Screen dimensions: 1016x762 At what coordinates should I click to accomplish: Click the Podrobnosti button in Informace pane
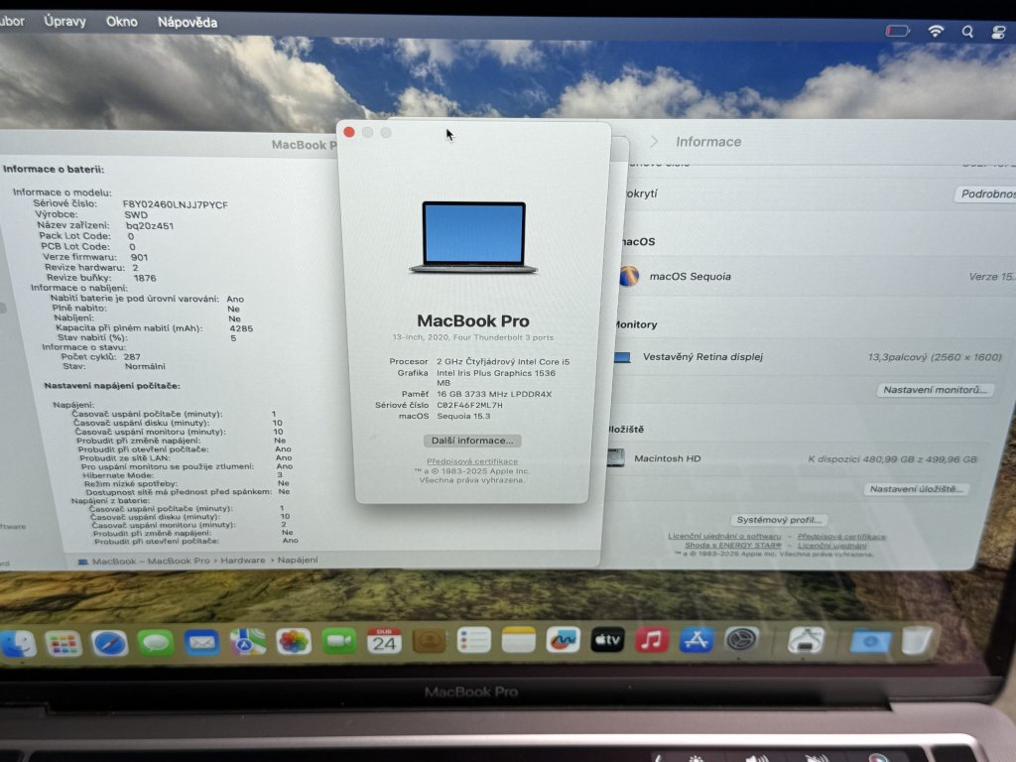[985, 193]
